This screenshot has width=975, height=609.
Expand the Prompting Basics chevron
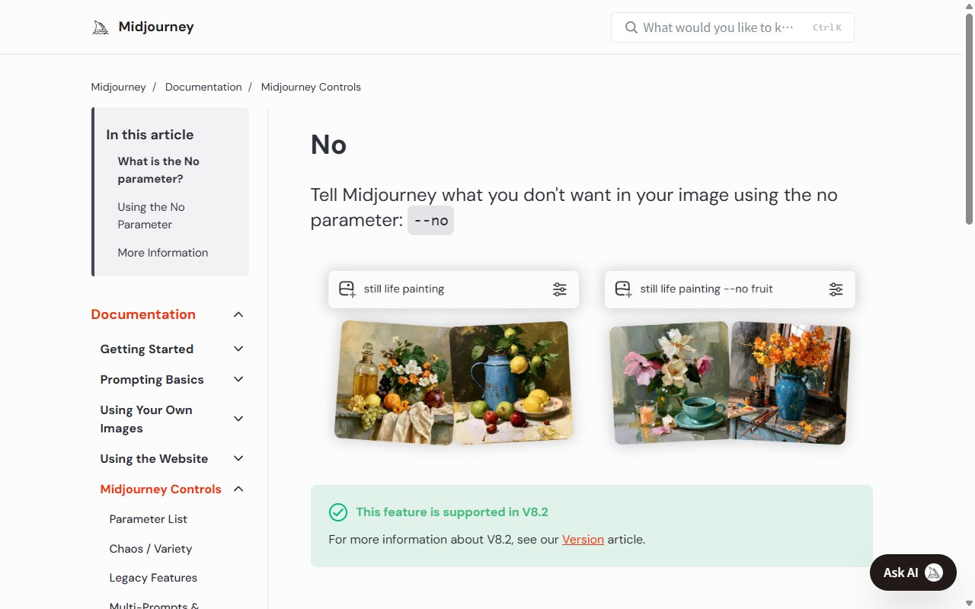coord(238,379)
